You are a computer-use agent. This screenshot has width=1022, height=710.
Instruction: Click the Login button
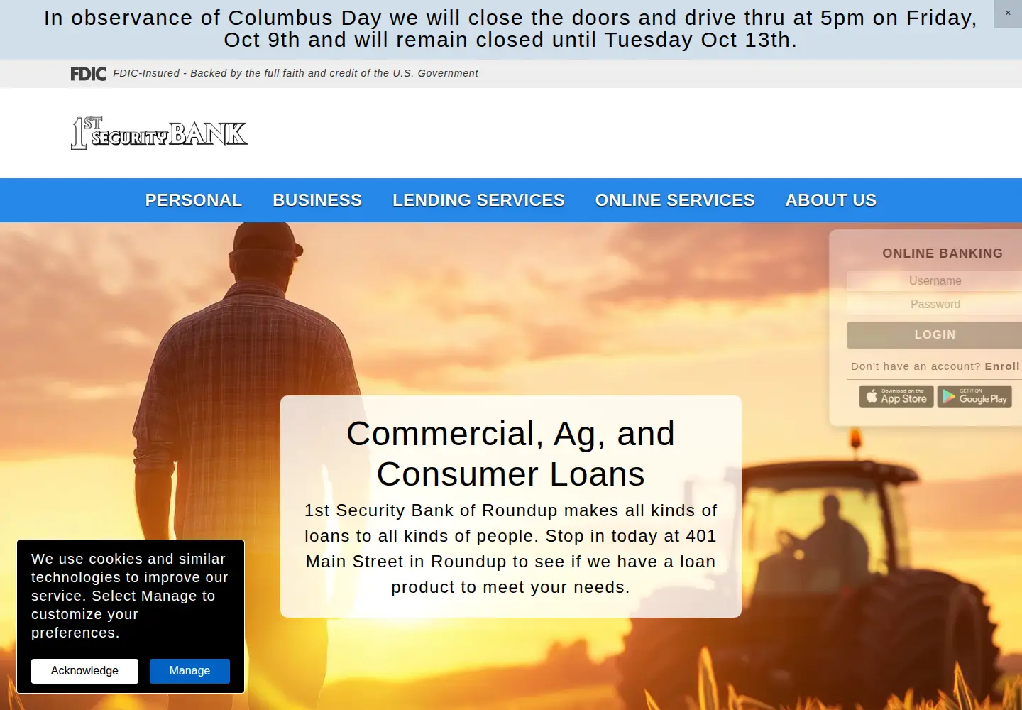[x=935, y=335]
